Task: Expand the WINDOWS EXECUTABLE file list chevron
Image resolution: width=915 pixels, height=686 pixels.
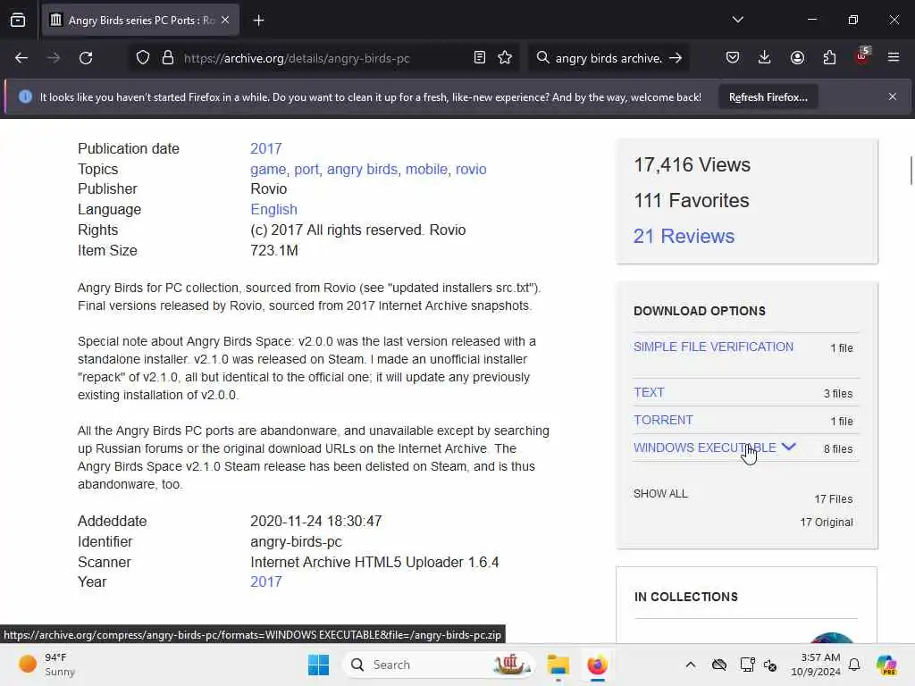Action: click(x=788, y=447)
